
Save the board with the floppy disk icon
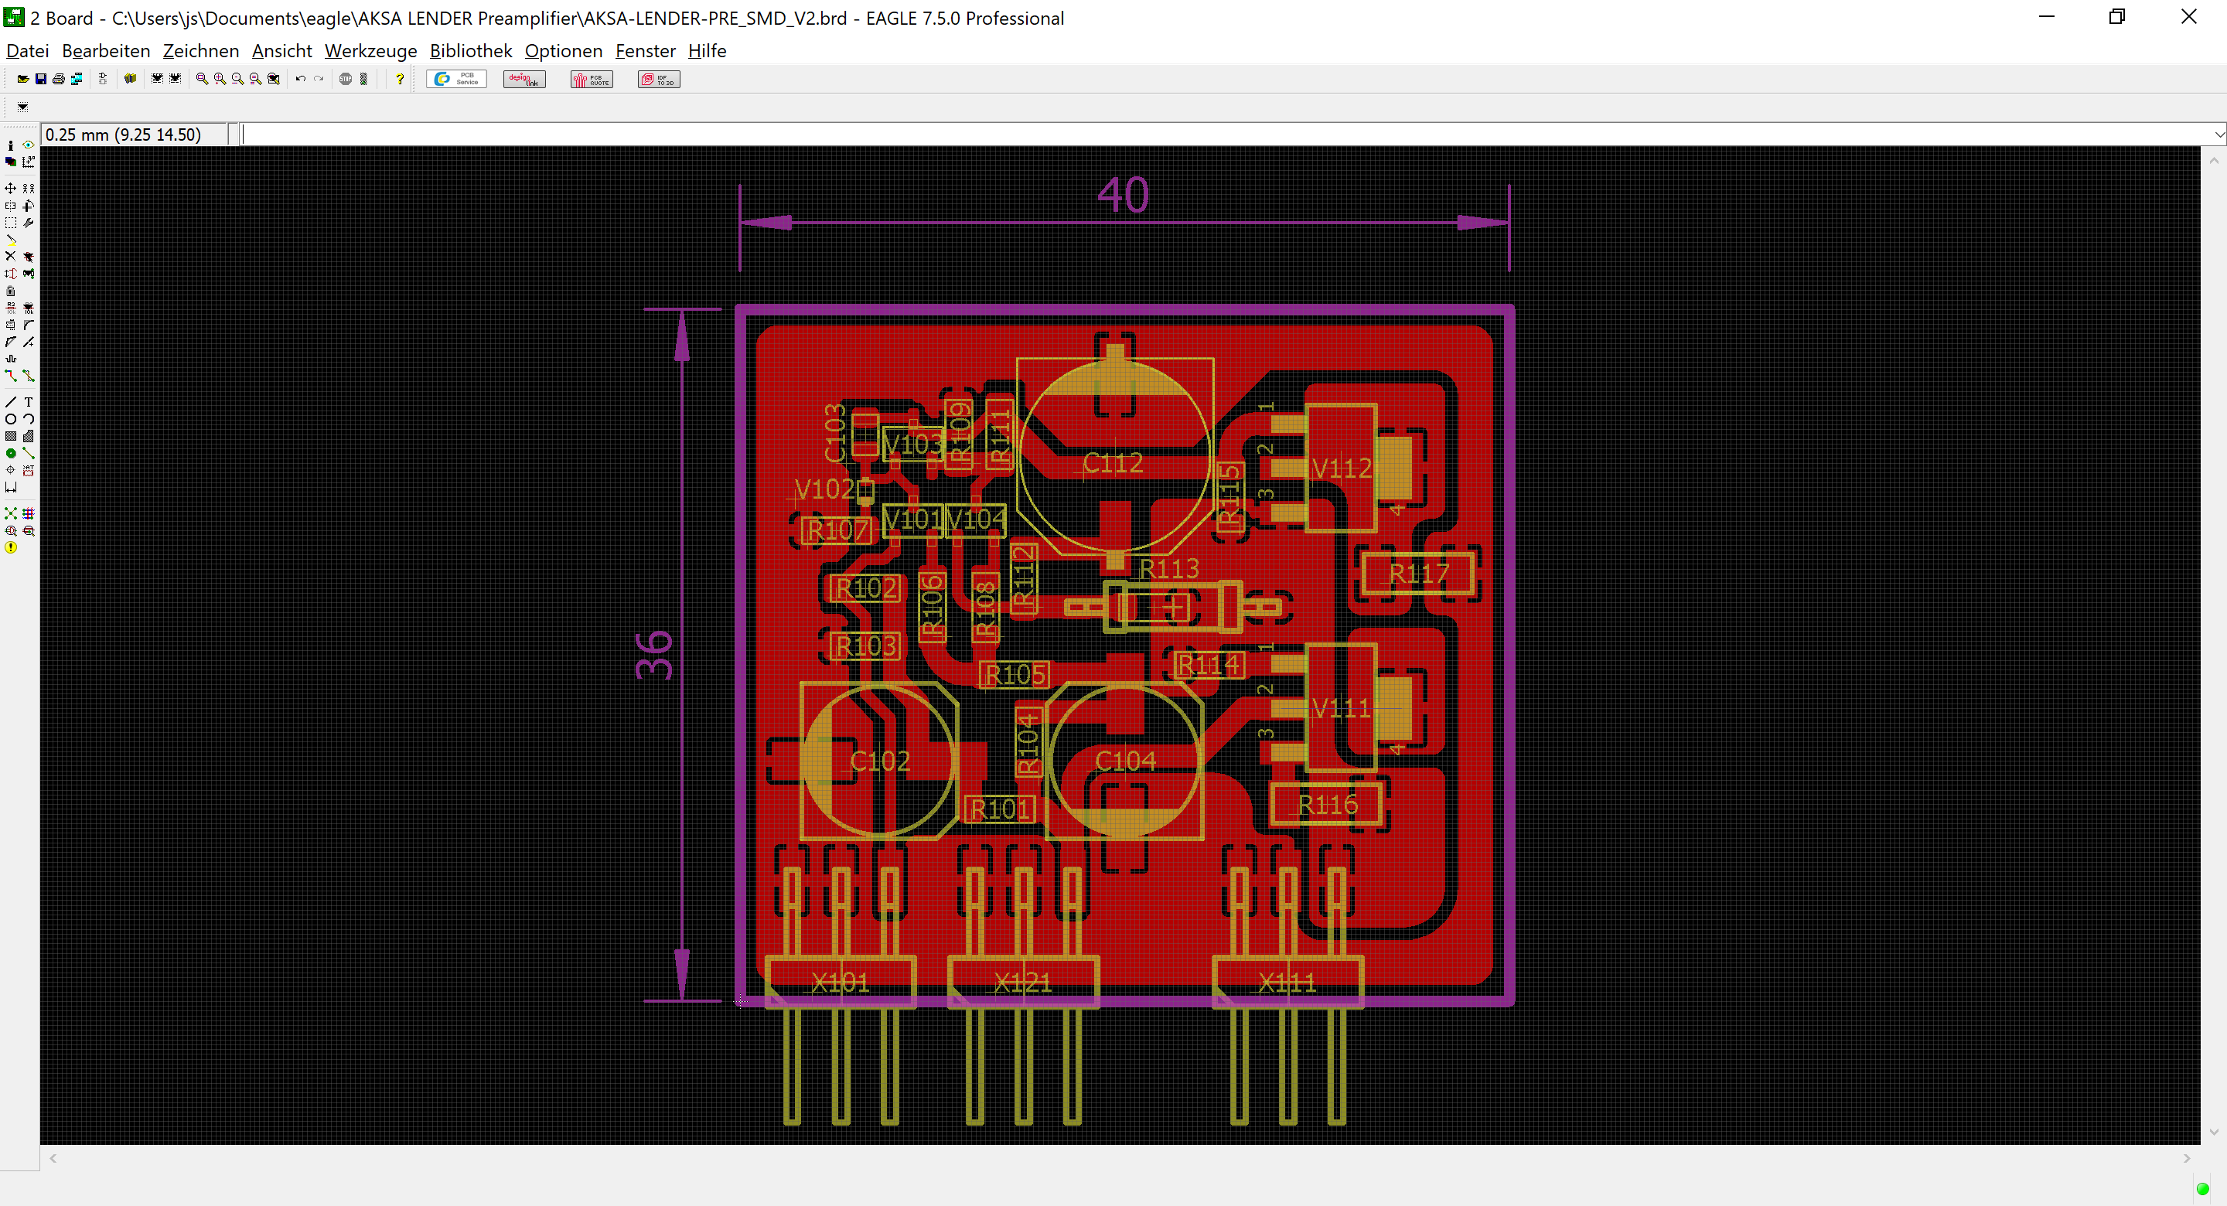pos(41,79)
